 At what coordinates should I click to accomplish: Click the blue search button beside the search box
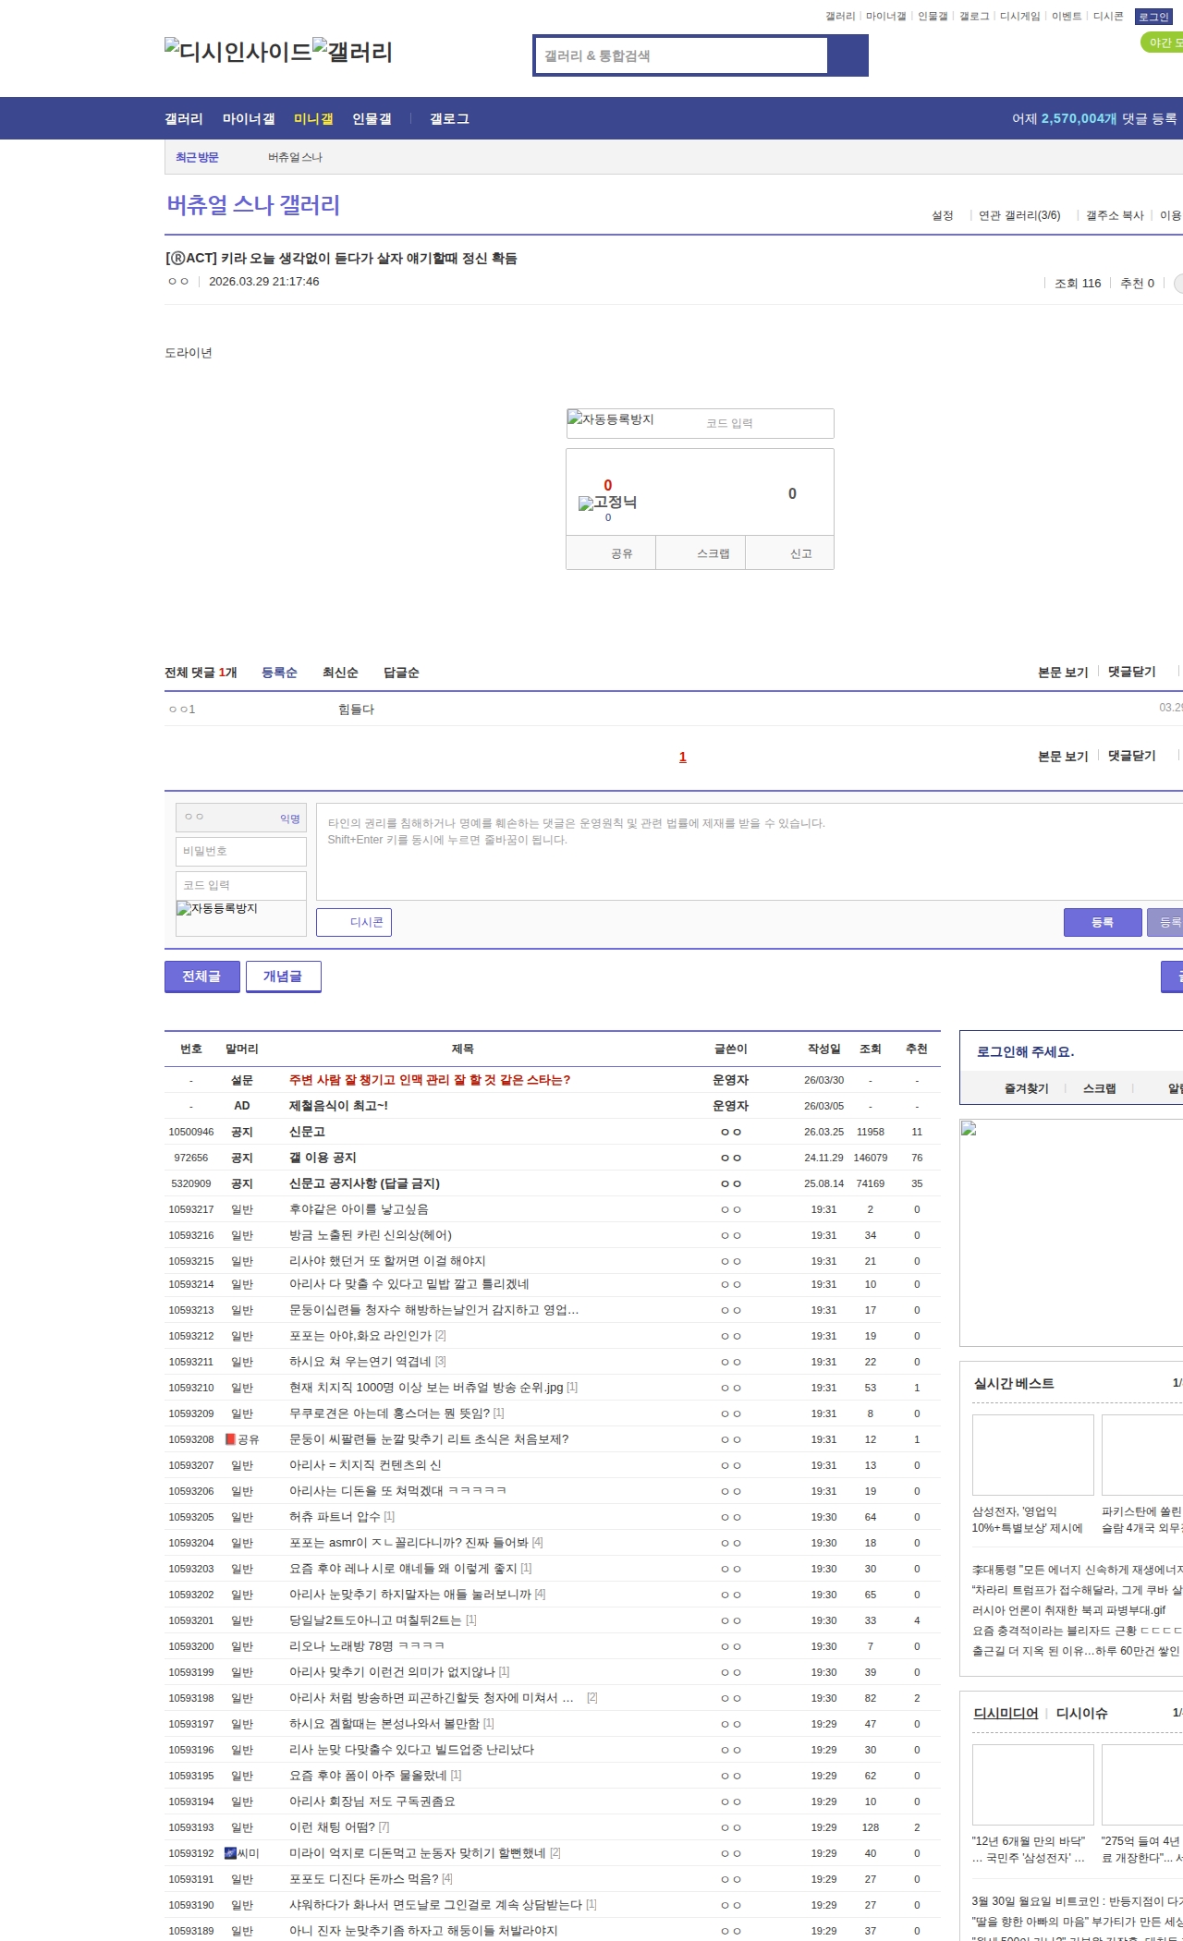point(848,55)
